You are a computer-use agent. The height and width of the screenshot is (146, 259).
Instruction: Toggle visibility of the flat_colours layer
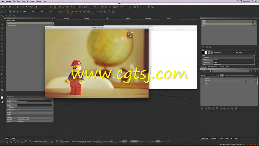tap(204, 81)
